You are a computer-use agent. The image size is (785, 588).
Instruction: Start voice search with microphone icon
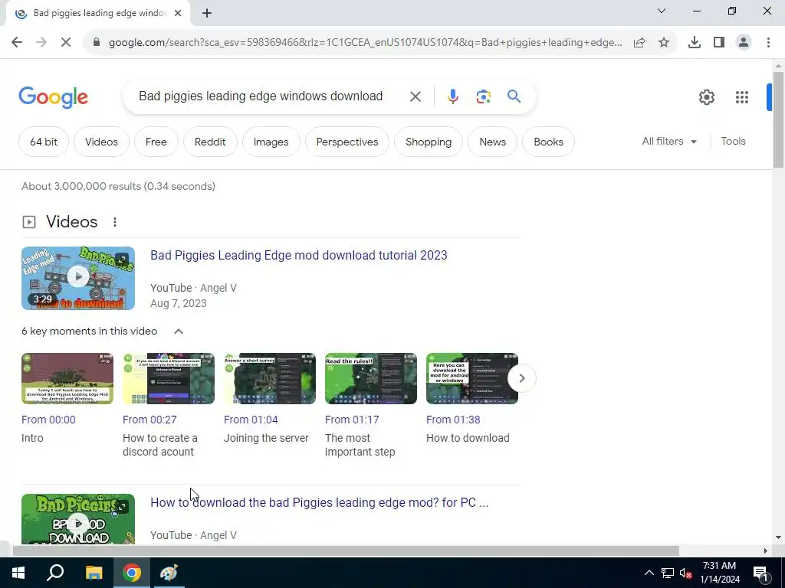tap(452, 96)
